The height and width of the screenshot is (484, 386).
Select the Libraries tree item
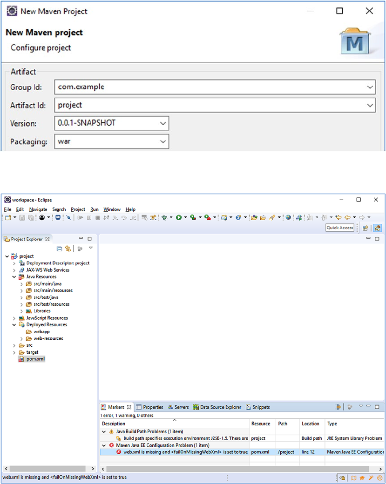(x=42, y=311)
